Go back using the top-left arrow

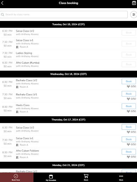pos(2,3)
